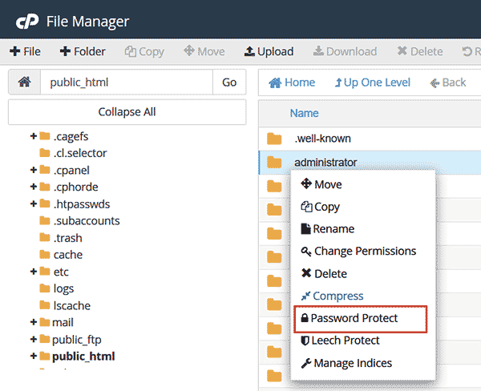Expand the mail tree folder
This screenshot has width=481, height=391.
[x=34, y=322]
